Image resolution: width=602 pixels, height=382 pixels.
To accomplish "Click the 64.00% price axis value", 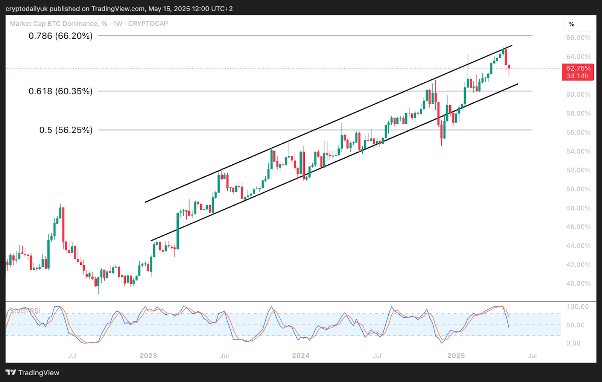I will click(x=578, y=56).
